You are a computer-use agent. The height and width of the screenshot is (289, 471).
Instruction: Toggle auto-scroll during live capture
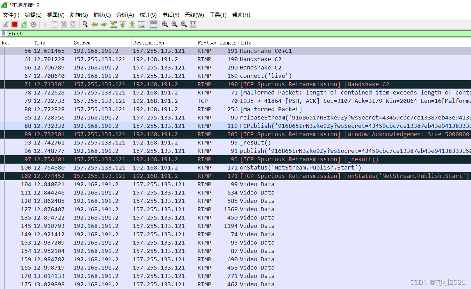(x=141, y=24)
